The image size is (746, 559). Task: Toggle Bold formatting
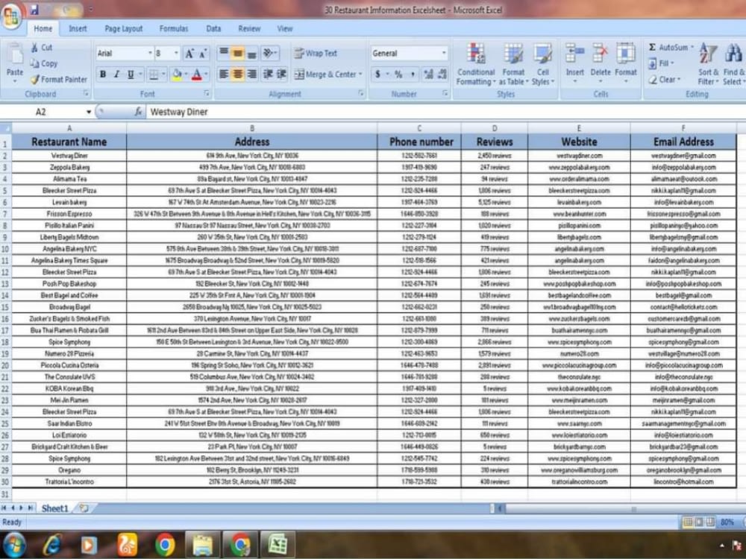103,74
